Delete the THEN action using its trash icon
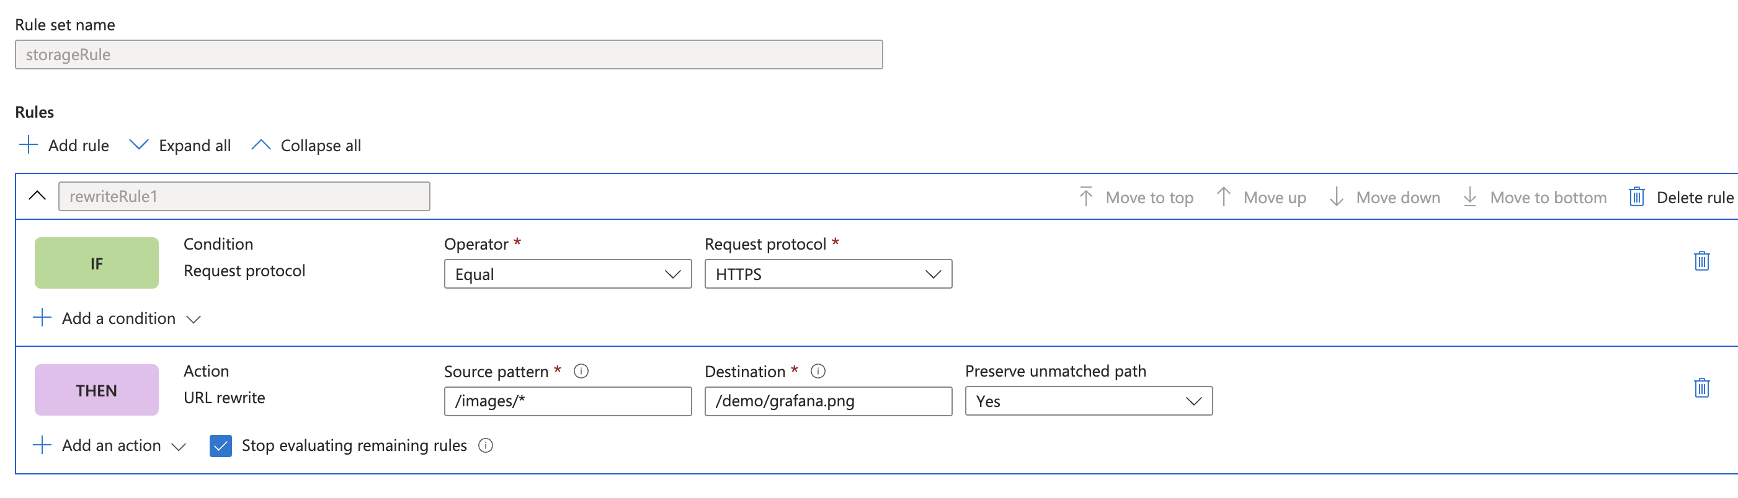Image resolution: width=1738 pixels, height=498 pixels. pyautogui.click(x=1701, y=388)
